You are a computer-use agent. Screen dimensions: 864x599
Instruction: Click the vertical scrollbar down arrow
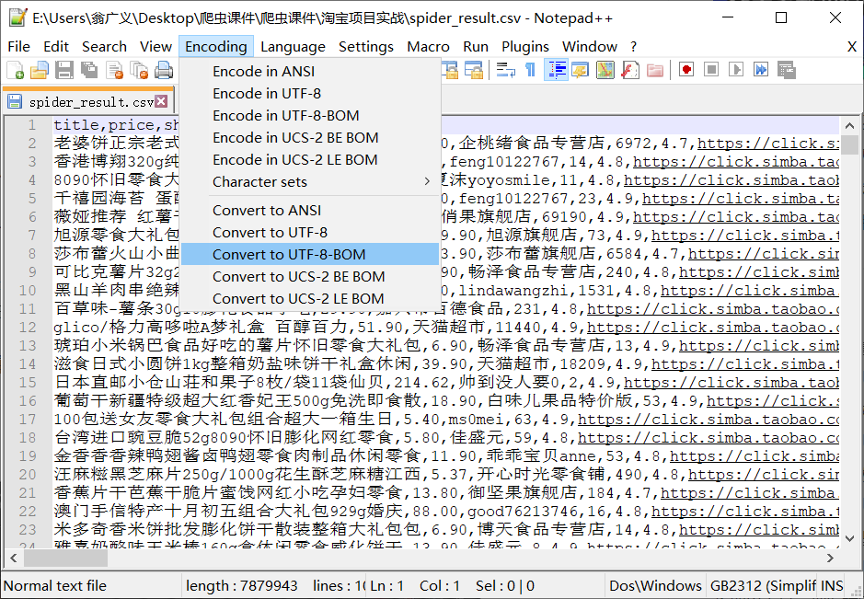(849, 538)
